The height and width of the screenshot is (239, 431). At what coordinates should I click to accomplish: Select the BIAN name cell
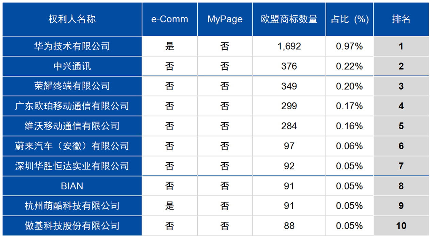click(x=72, y=186)
